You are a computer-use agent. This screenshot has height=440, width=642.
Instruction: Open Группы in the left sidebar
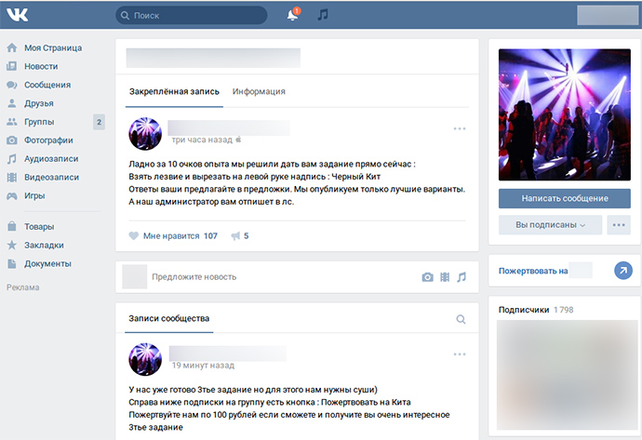coord(39,122)
